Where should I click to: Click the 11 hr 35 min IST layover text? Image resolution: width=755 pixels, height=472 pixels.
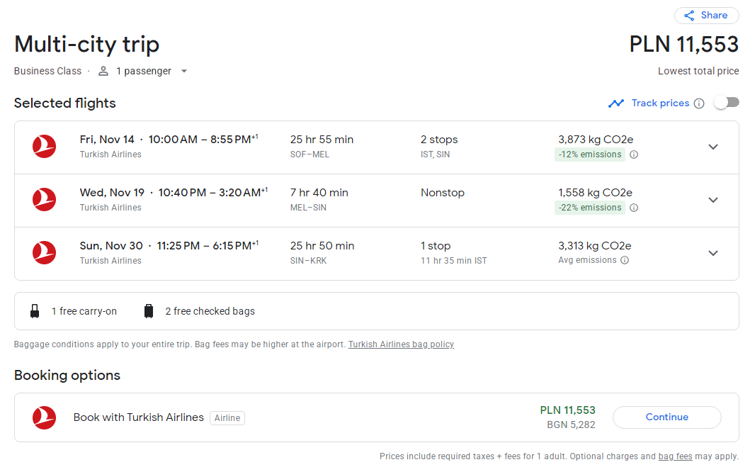[x=453, y=261]
